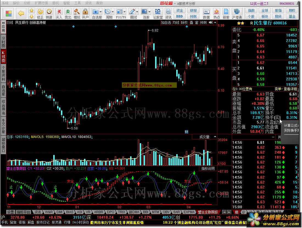
Task: Toggle the chart header 预测 forecast option
Action: 203,22
